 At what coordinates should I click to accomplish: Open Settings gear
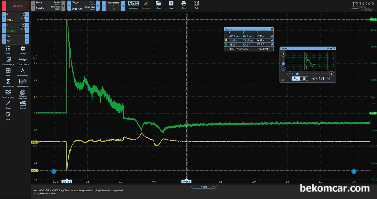[x=23, y=50]
